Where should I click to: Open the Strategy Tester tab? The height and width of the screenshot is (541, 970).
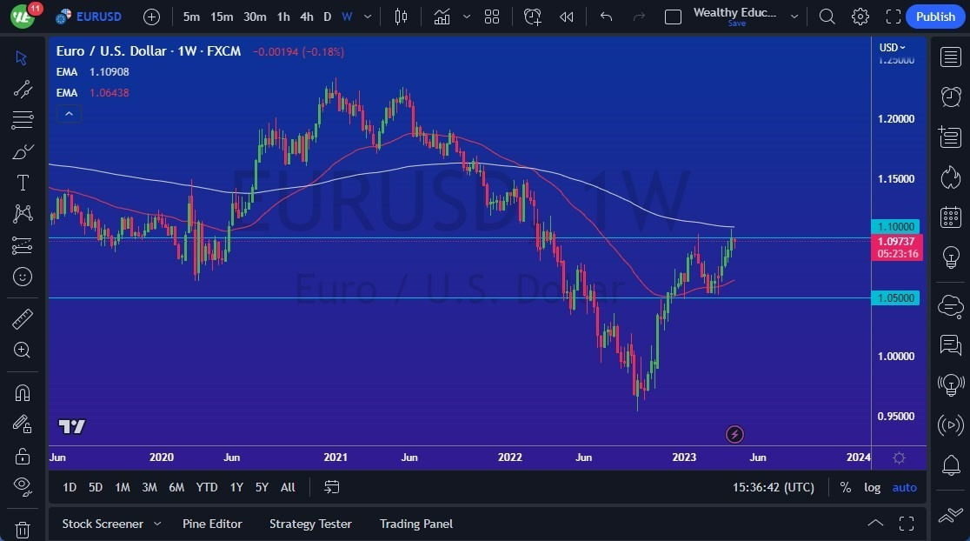(x=310, y=524)
